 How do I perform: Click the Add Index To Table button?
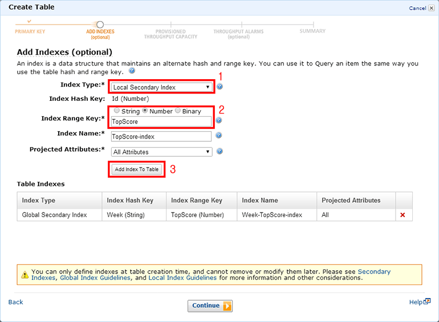[x=136, y=169]
